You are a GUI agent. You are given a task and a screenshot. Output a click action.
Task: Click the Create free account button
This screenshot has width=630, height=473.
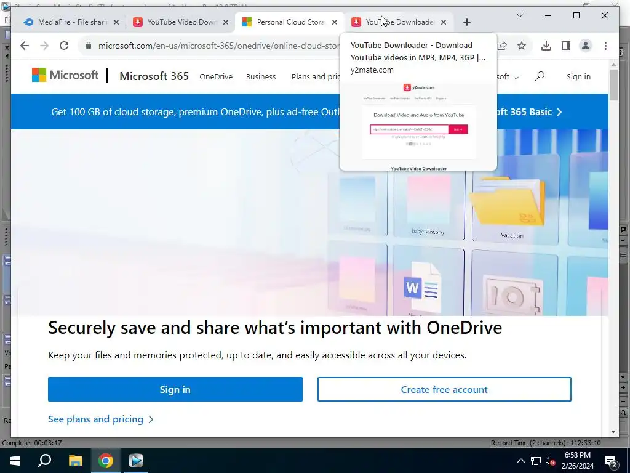point(444,389)
